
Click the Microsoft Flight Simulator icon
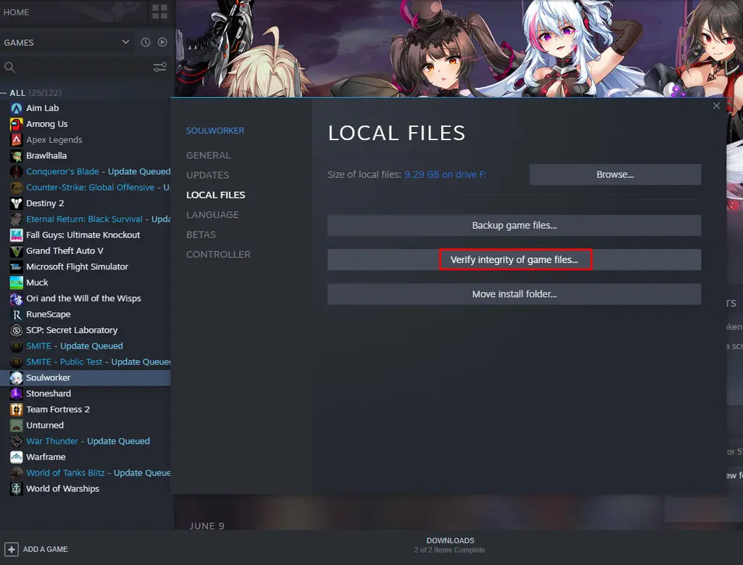pyautogui.click(x=16, y=267)
